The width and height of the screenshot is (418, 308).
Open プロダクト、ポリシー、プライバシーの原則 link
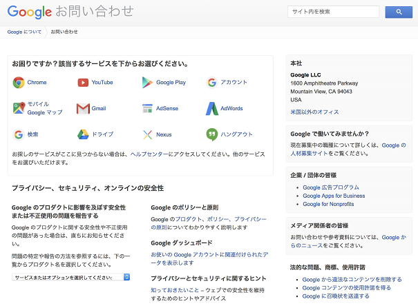(209, 223)
